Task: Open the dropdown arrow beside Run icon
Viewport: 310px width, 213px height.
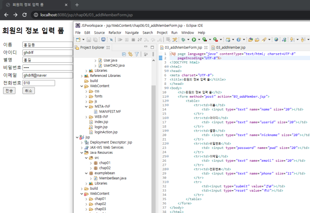Action: (199, 40)
